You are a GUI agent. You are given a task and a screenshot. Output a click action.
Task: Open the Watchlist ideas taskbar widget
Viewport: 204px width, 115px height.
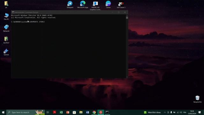point(152,112)
